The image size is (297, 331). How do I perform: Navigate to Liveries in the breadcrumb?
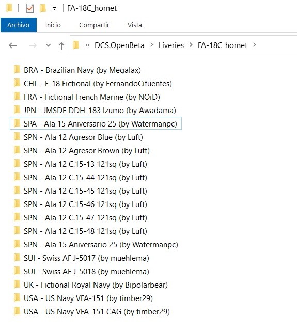click(x=171, y=45)
